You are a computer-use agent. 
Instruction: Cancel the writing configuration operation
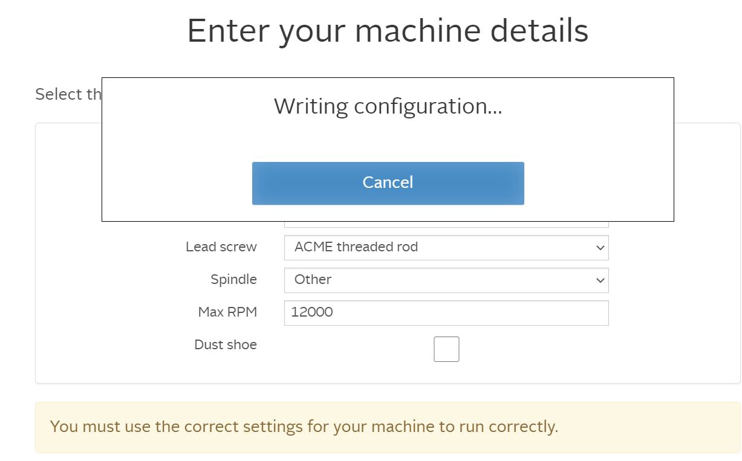point(388,183)
